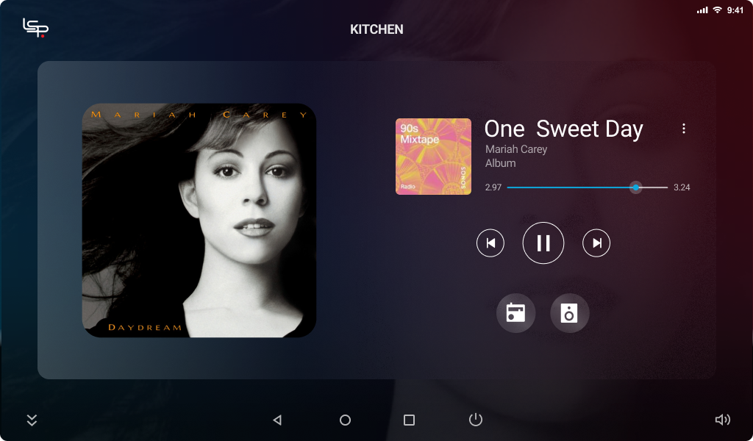Screen dimensions: 753x441
Task: Click the Daydream album cover art
Action: [199, 220]
